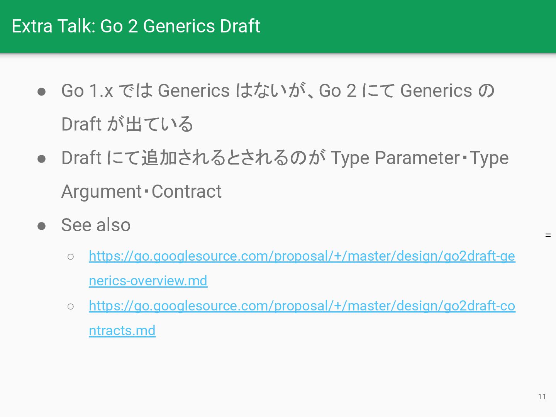
Task: Open the go2draft-contracts.md link
Action: tap(302, 306)
